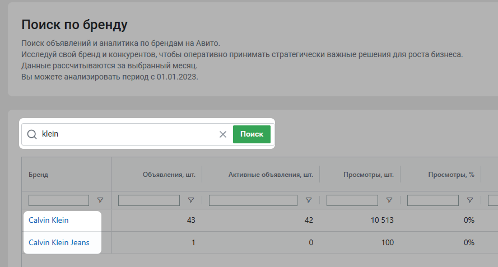Open filter icon for Активные объявления column
Image resolution: width=498 pixels, height=267 pixels.
(x=309, y=200)
